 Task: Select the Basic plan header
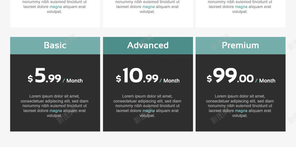[x=55, y=45]
